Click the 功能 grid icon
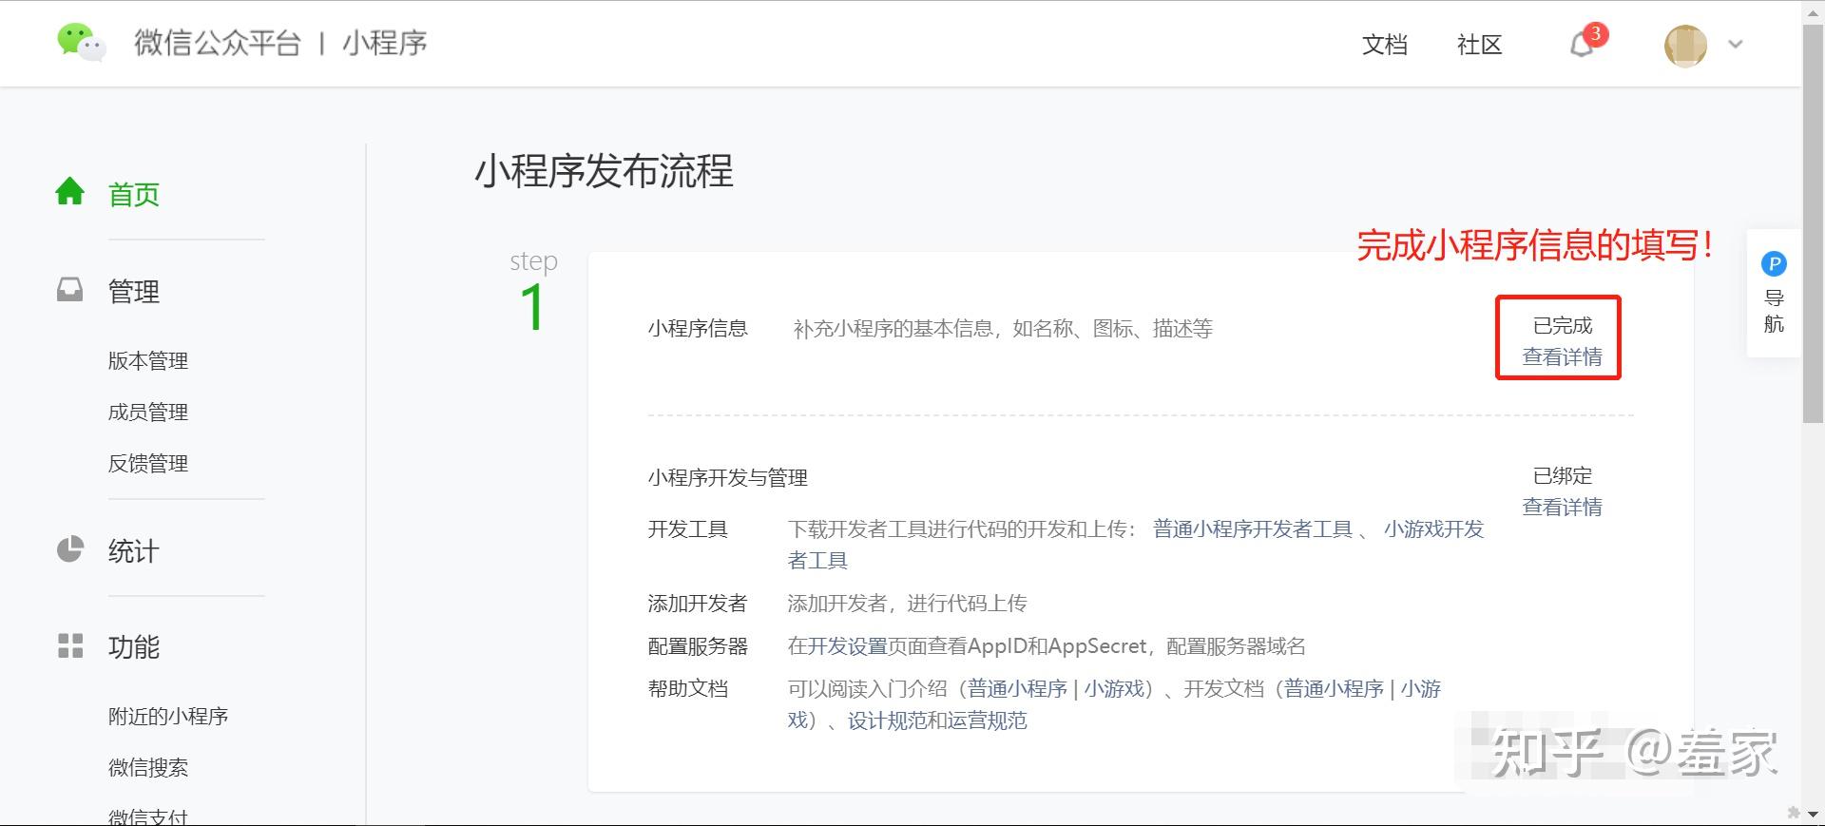Screen dimensions: 1825x826 tap(70, 646)
